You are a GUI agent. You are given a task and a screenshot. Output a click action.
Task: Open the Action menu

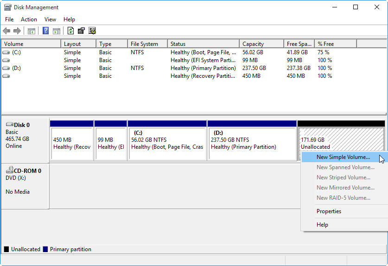click(29, 19)
